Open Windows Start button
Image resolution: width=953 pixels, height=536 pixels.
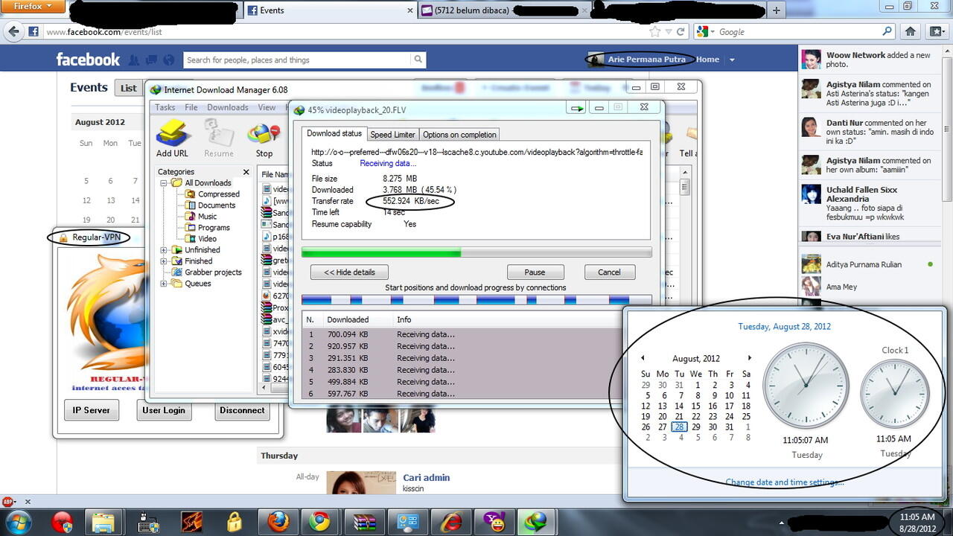point(16,521)
